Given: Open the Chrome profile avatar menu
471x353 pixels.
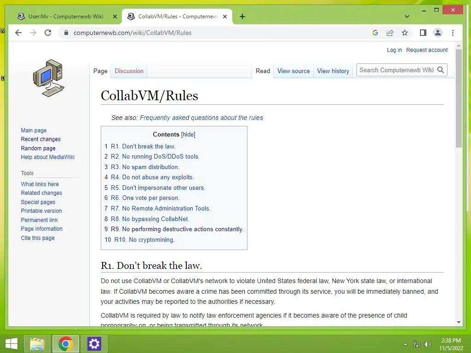Looking at the screenshot, I should (438, 33).
